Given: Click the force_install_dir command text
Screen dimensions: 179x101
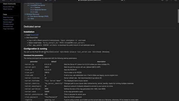Looking at the screenshot, I should click(x=64, y=43).
